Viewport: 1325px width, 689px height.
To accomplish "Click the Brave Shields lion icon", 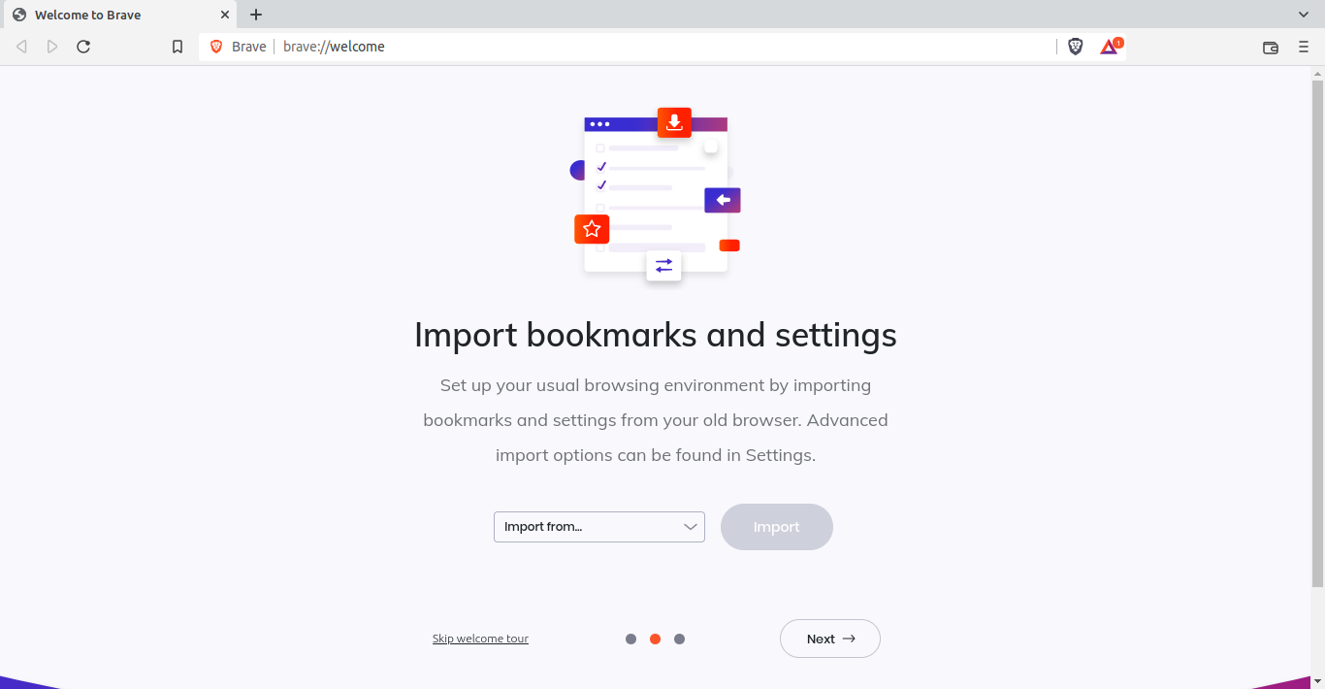I will (1075, 47).
